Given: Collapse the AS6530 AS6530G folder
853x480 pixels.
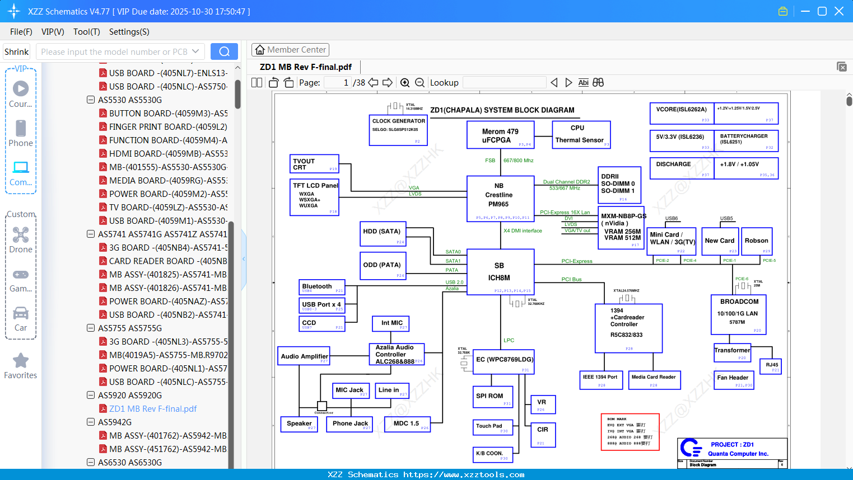Looking at the screenshot, I should (91, 462).
